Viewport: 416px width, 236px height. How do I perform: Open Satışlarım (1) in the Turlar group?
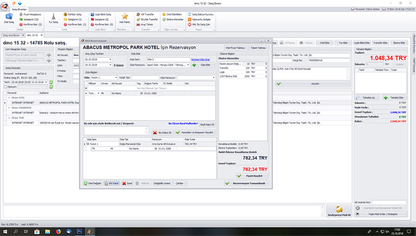[x=73, y=19]
